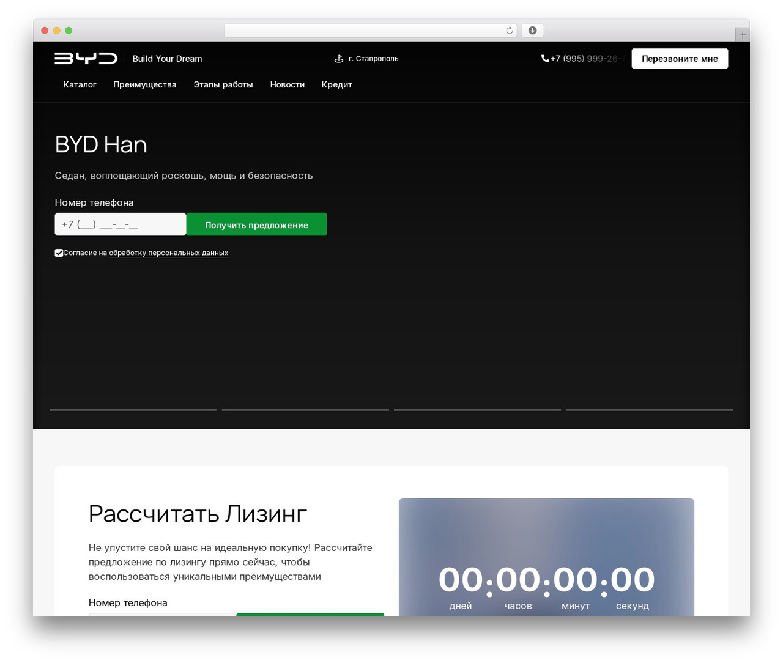This screenshot has width=783, height=663.
Task: Click the Перезвоните мне button
Action: (x=680, y=59)
